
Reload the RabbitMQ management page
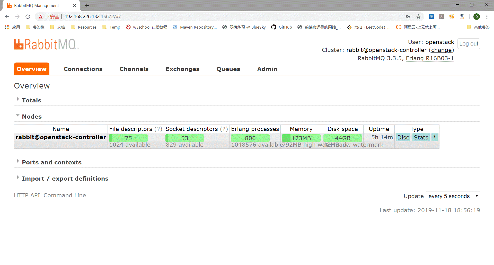[x=28, y=17]
